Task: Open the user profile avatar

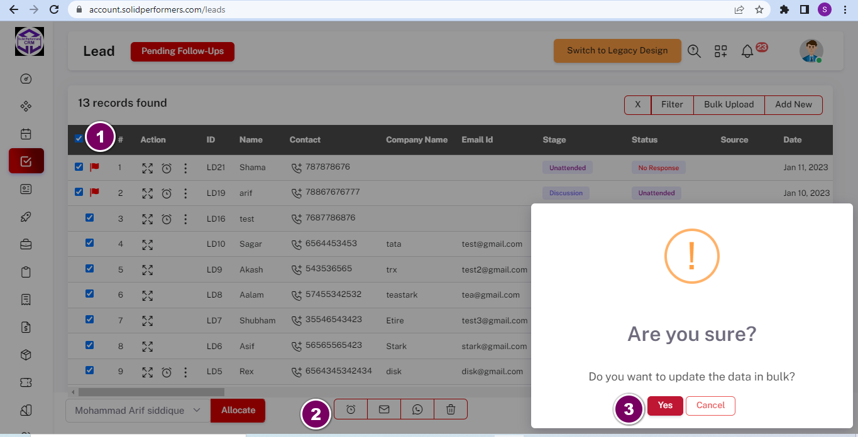Action: point(811,51)
